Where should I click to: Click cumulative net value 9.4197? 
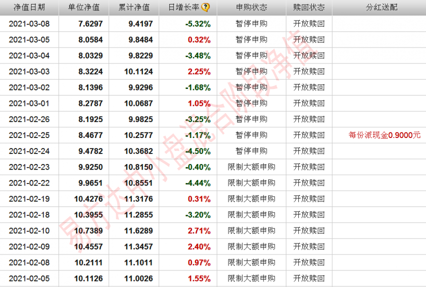[141, 24]
